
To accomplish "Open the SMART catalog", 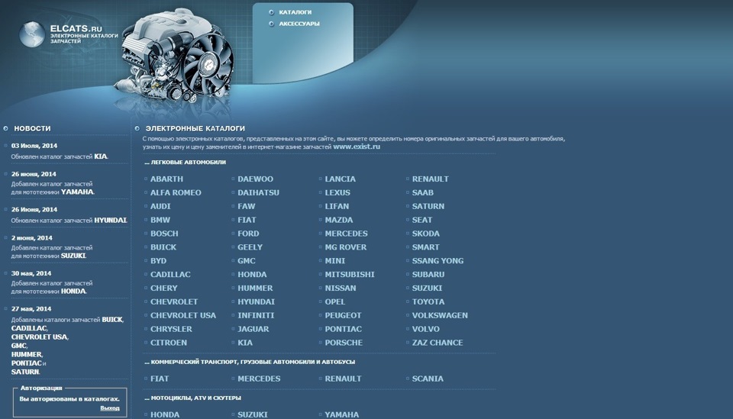I will click(425, 247).
